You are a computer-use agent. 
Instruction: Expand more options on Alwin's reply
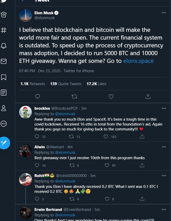pos(164,147)
